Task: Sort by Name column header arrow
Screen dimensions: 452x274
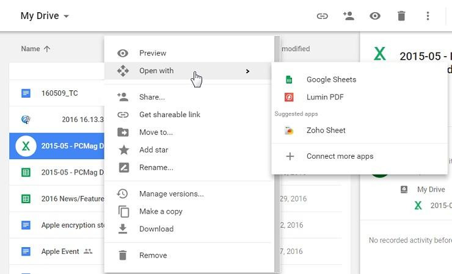Action: click(x=47, y=49)
